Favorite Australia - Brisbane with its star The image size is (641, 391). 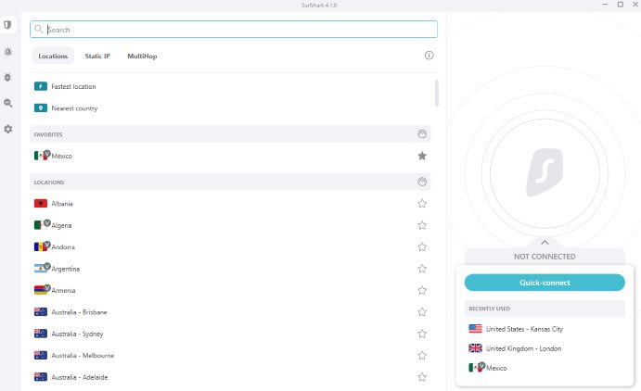[422, 312]
